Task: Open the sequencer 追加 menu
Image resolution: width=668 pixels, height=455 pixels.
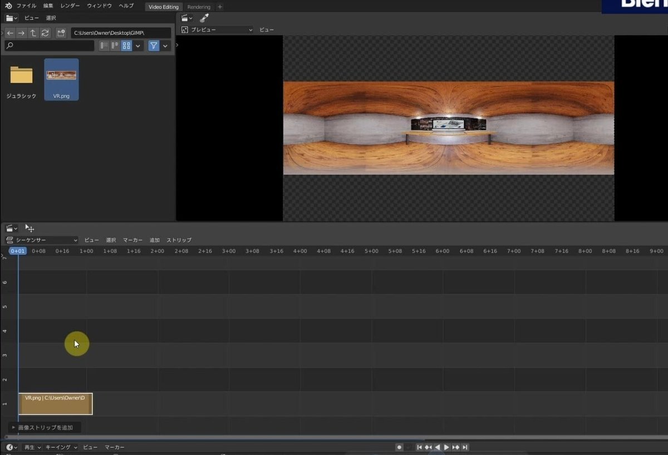Action: [x=154, y=240]
